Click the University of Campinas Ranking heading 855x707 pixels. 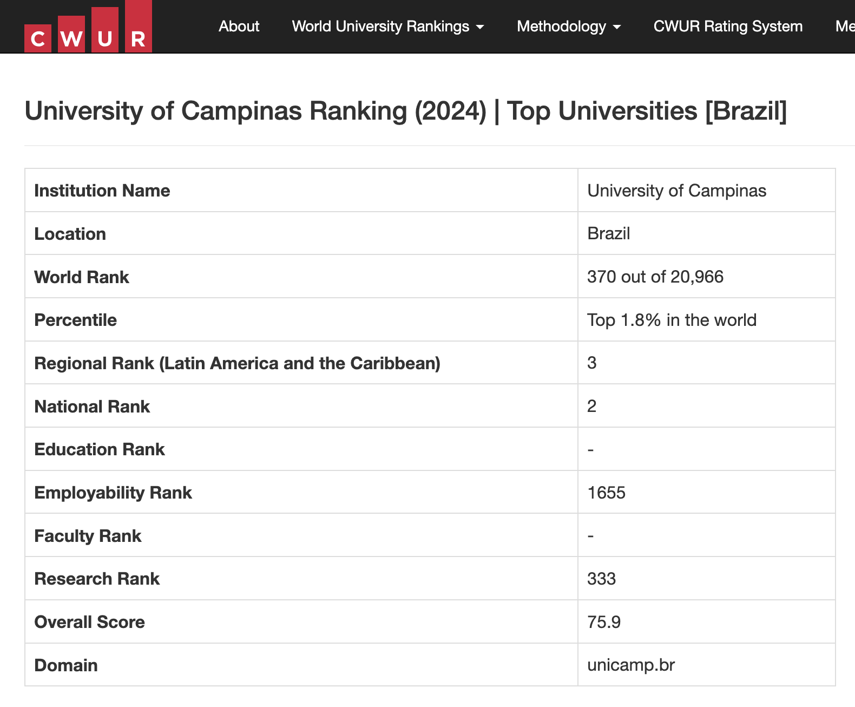[405, 111]
